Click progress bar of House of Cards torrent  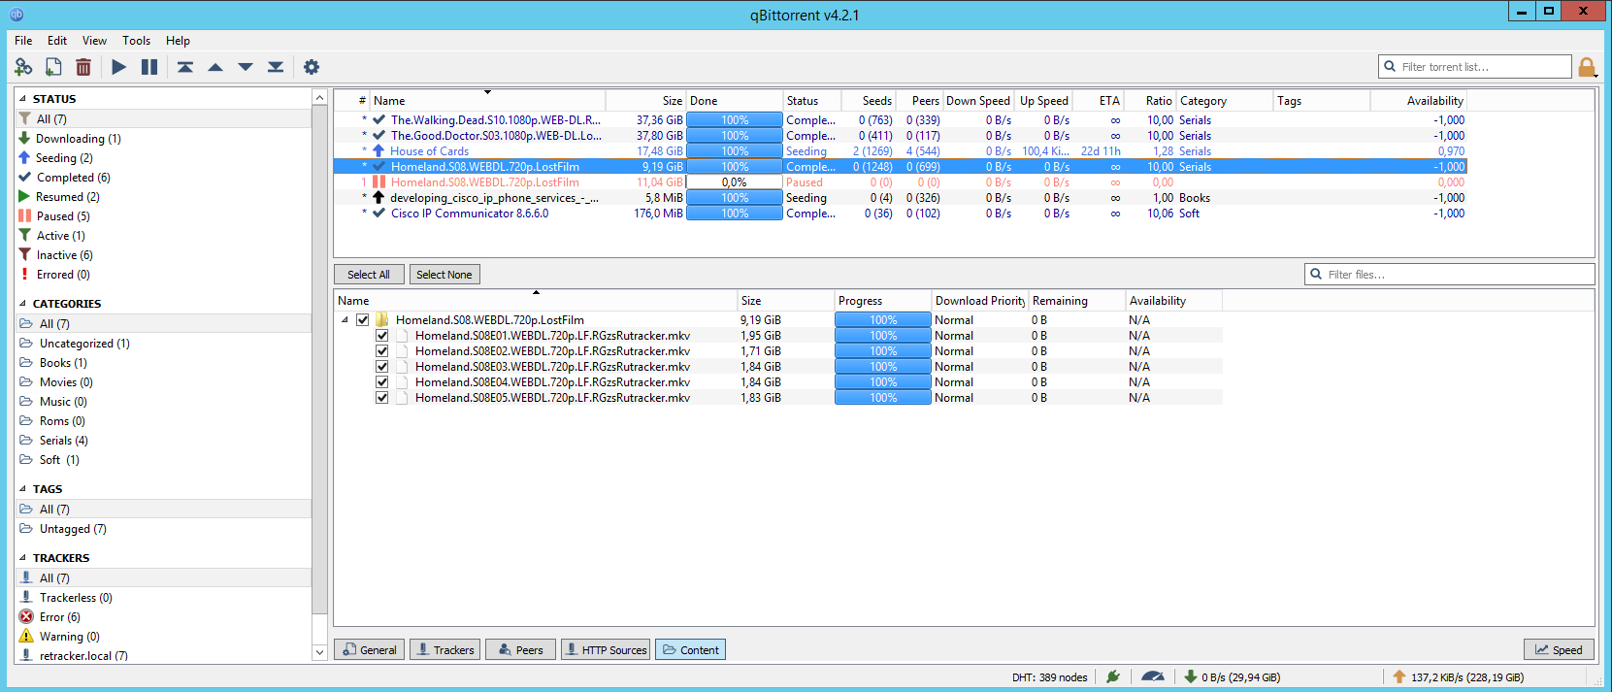tap(735, 151)
